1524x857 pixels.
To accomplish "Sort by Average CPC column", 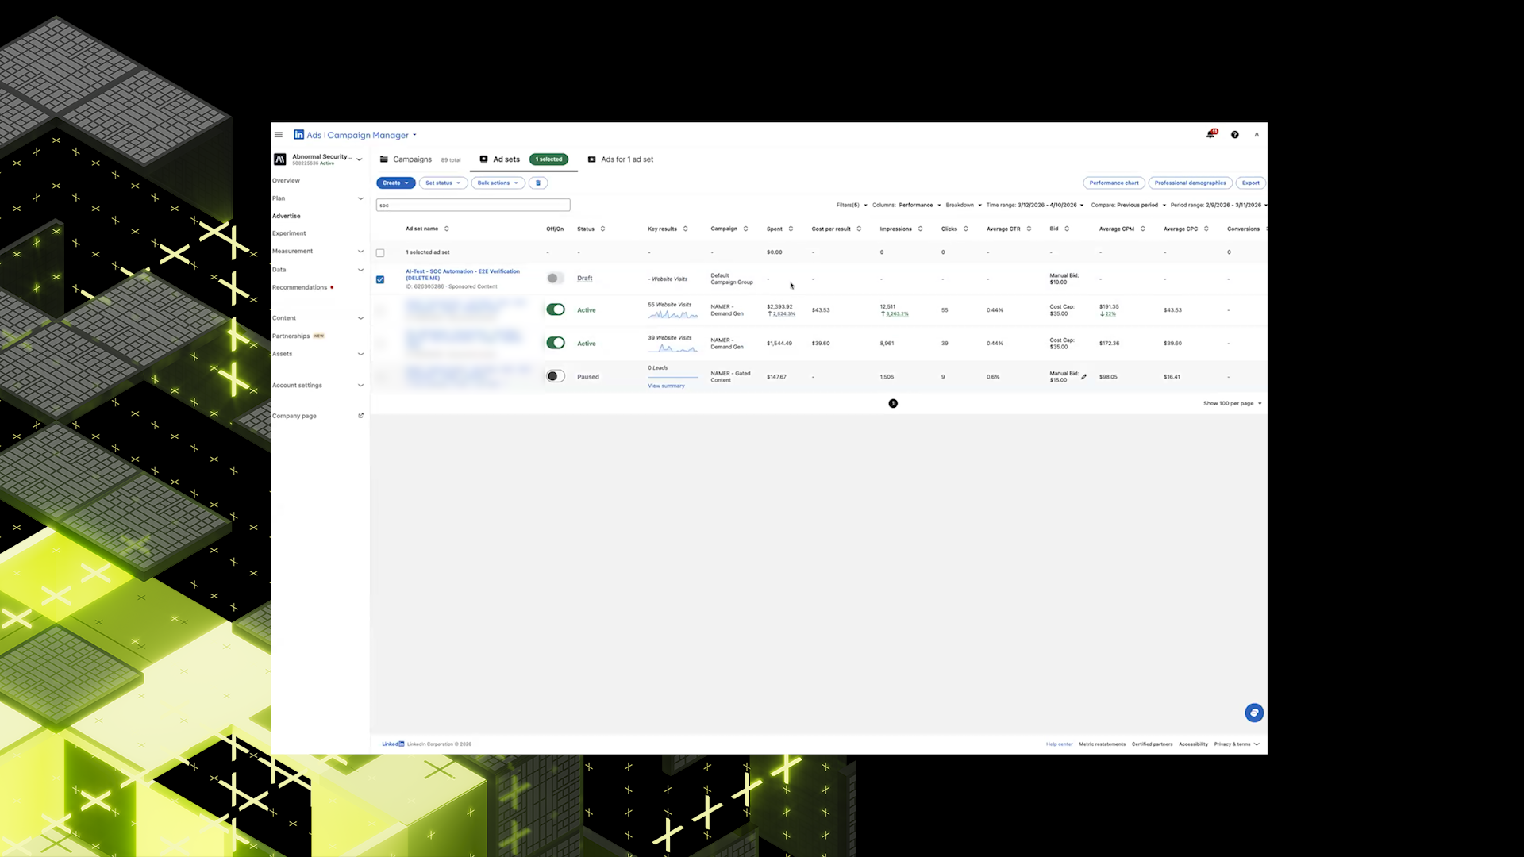I will click(x=1206, y=229).
